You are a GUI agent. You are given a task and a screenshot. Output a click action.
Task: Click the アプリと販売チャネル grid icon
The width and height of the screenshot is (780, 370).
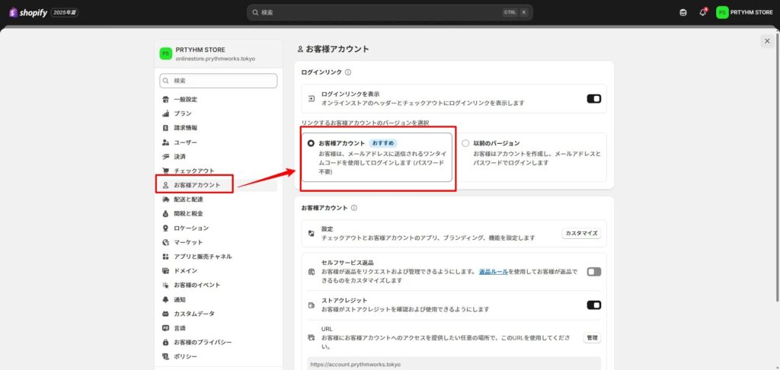(x=165, y=257)
